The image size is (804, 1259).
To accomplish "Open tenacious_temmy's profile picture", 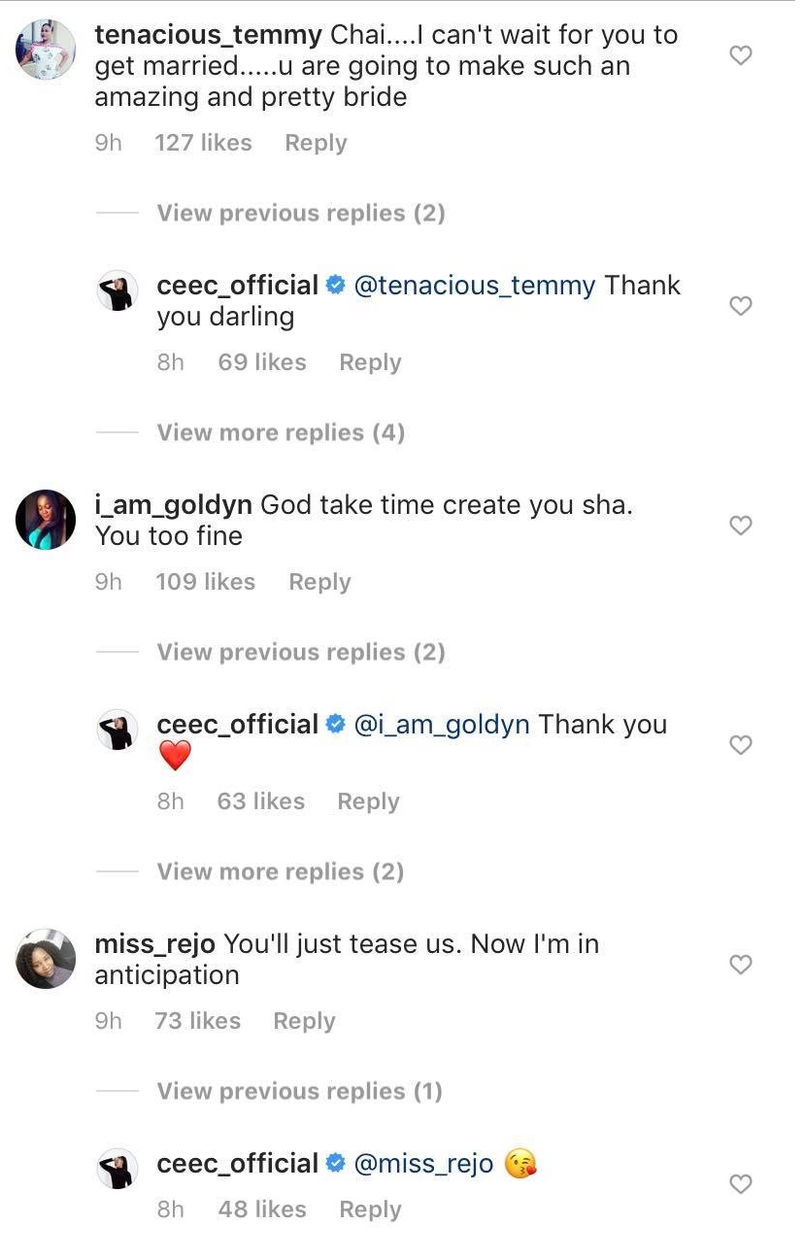I will coord(46,49).
